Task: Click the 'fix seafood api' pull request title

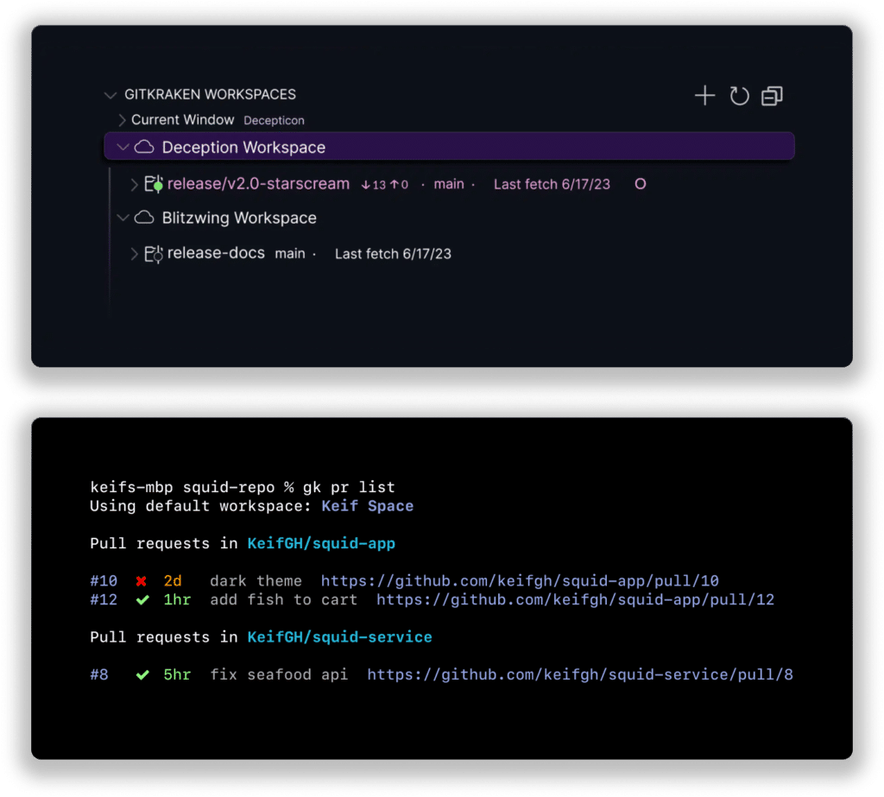Action: pos(279,674)
